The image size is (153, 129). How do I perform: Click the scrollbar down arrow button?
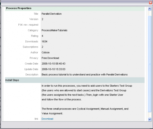click(150, 119)
